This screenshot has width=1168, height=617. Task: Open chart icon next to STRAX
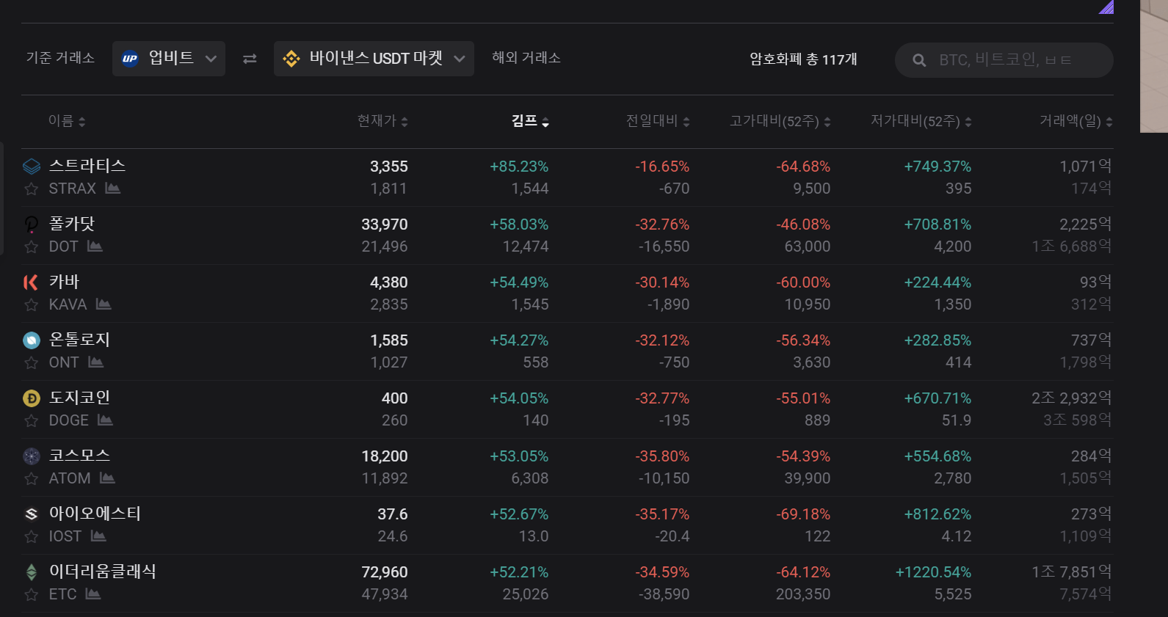coord(112,189)
